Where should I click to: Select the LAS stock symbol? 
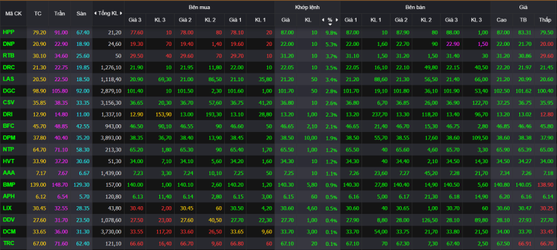pyautogui.click(x=8, y=79)
